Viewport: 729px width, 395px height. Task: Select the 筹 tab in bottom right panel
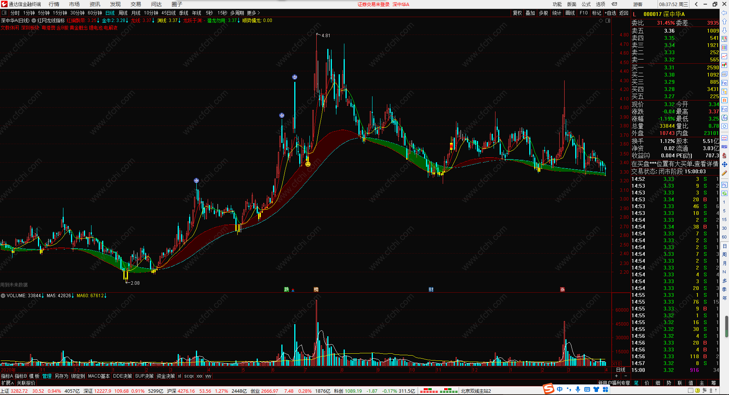tap(714, 383)
